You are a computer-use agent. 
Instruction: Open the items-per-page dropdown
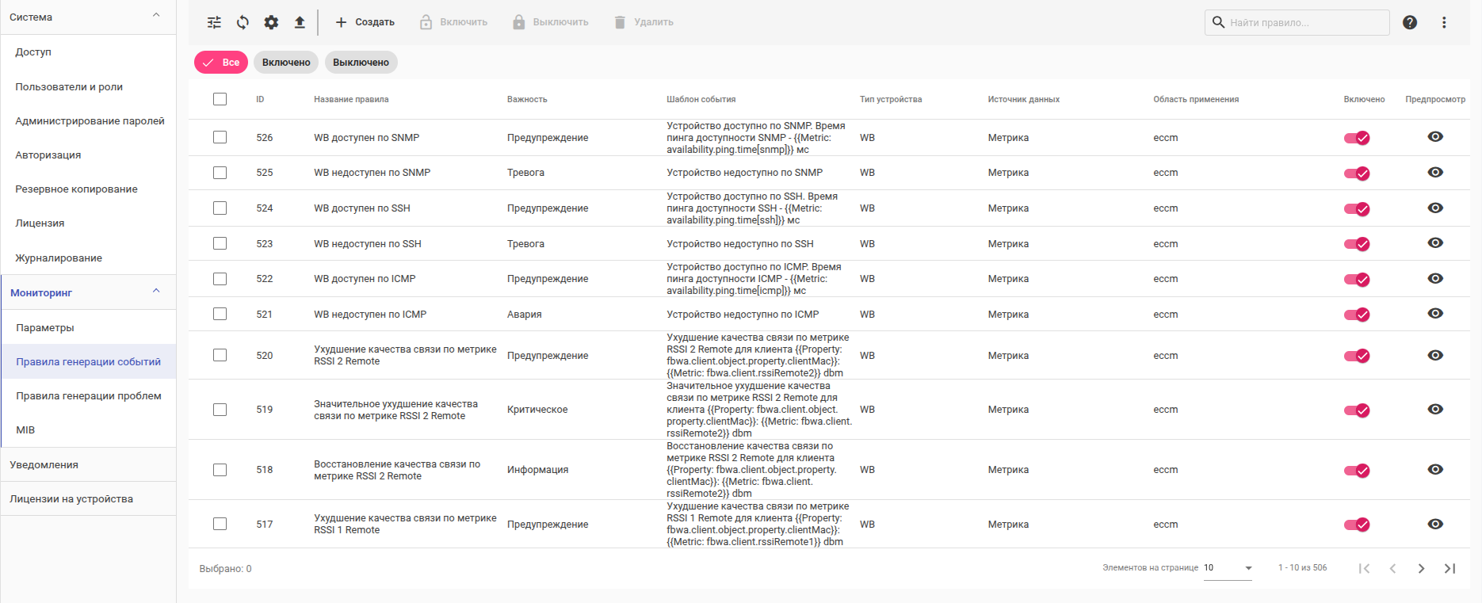point(1228,568)
